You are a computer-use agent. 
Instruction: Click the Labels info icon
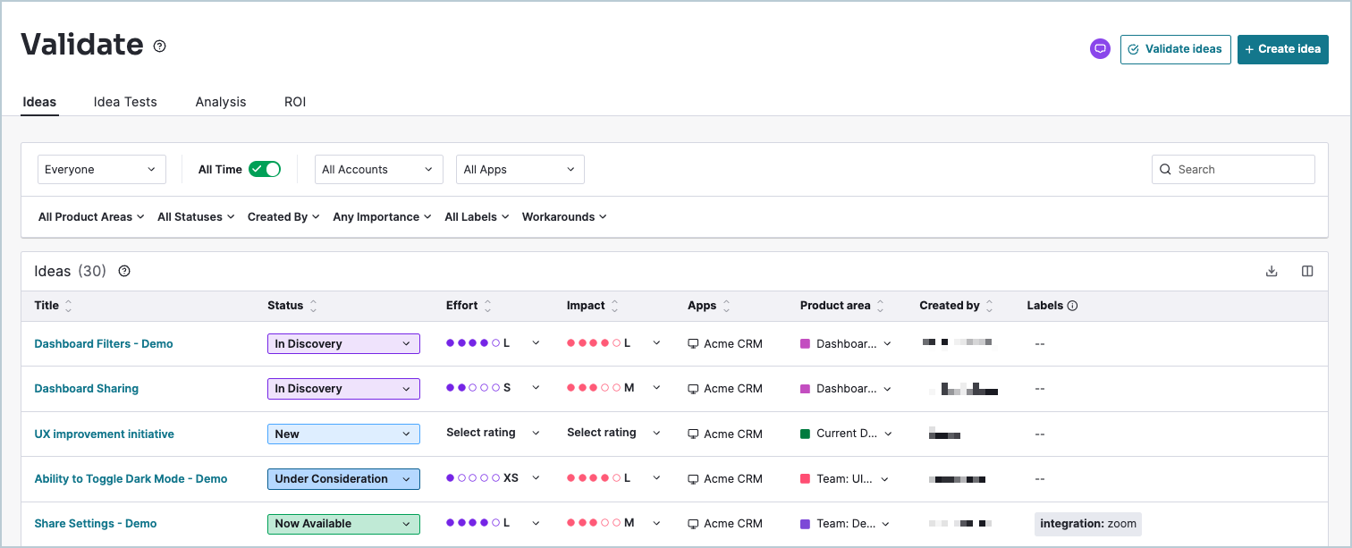(x=1072, y=306)
